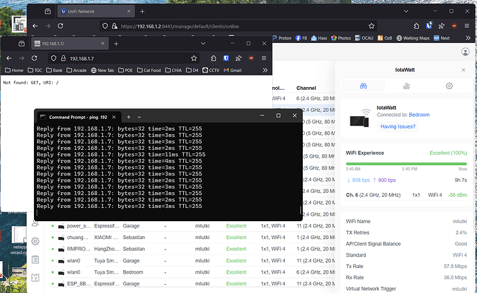Switch to the IotaWatt statistics chart tab

[x=406, y=86]
